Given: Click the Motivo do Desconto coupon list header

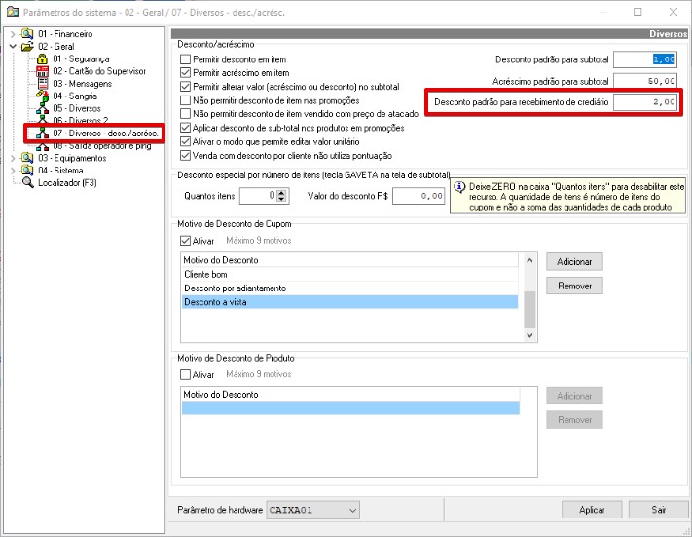Looking at the screenshot, I should click(x=349, y=260).
